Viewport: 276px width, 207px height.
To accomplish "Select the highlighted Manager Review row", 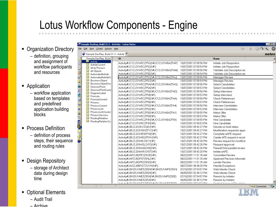I will (x=195, y=77).
